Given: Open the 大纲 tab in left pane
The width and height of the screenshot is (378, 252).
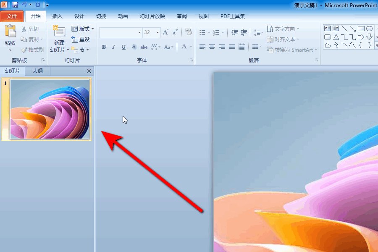Looking at the screenshot, I should 37,71.
